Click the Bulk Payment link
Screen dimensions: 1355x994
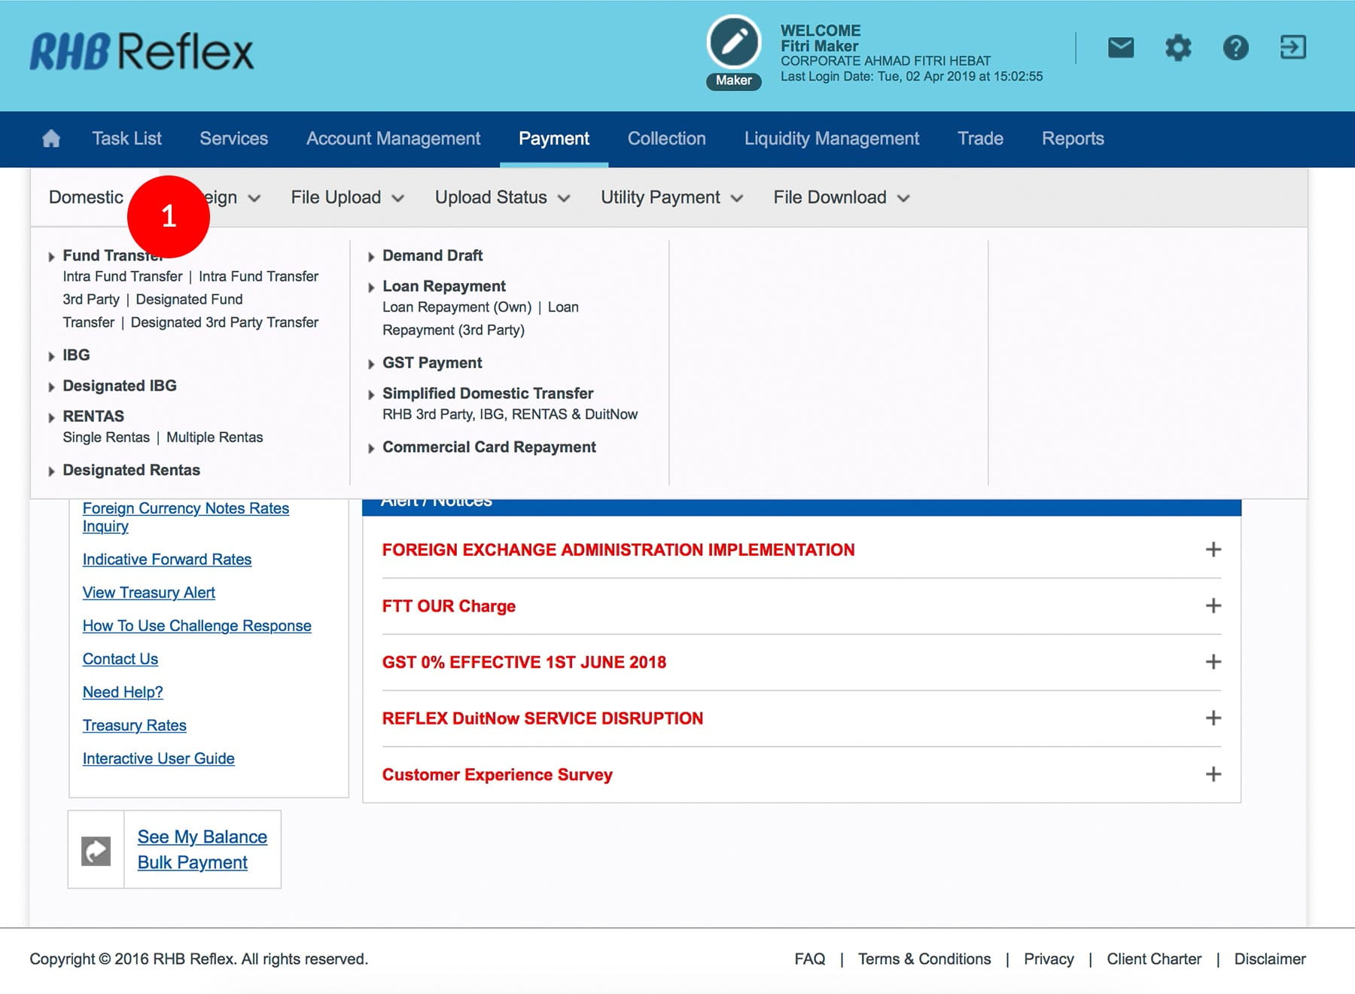192,862
